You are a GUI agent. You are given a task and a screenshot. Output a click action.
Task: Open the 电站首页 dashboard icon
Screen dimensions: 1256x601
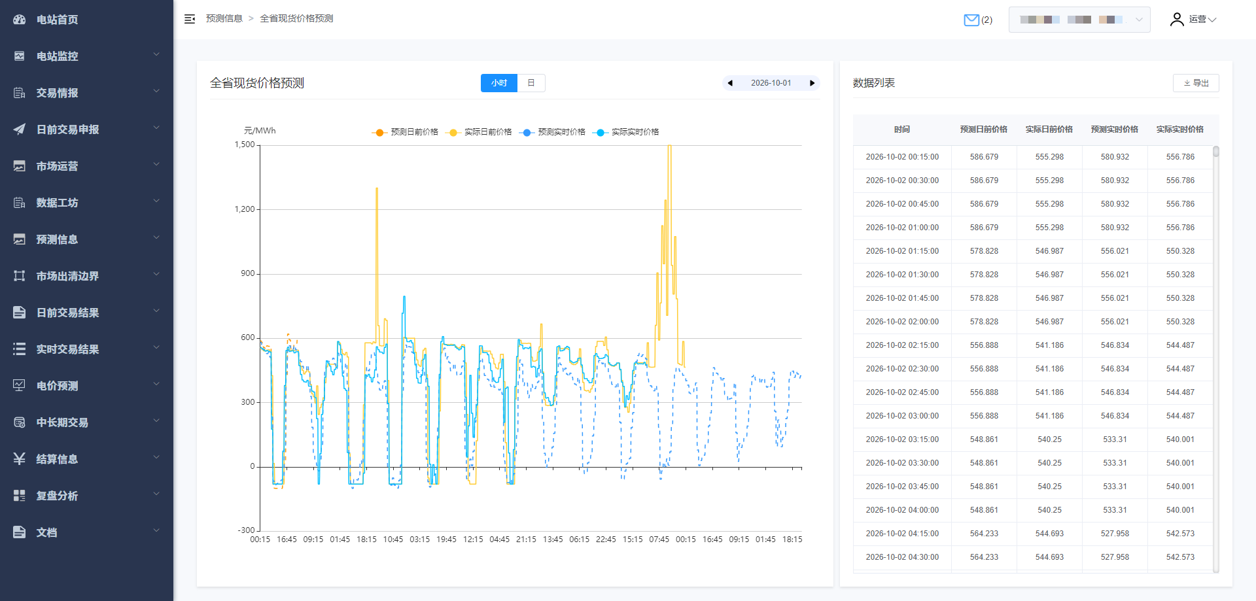point(20,20)
